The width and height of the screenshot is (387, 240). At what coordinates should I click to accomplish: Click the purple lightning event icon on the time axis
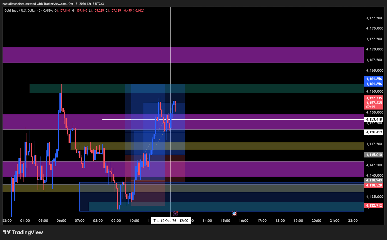pyautogui.click(x=176, y=214)
